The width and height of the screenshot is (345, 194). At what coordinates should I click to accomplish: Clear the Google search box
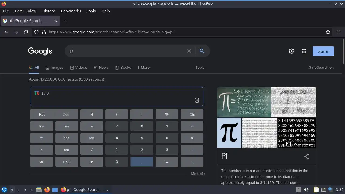point(189,51)
